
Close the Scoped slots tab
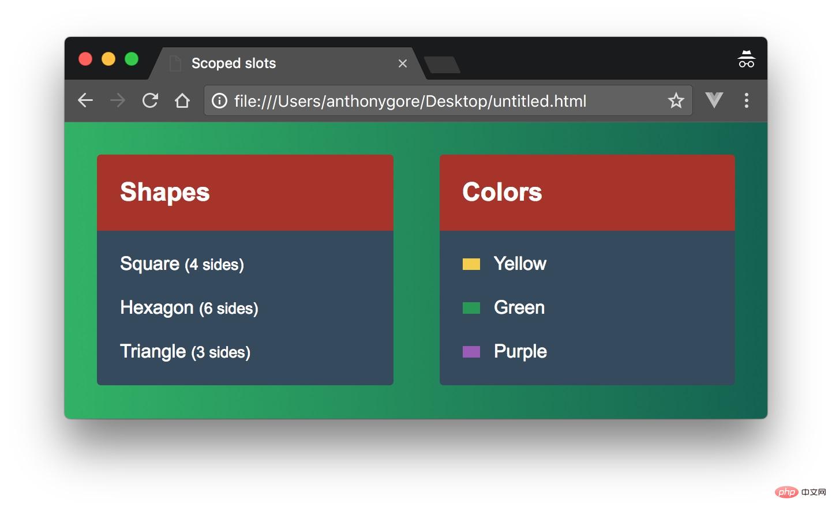tap(403, 63)
